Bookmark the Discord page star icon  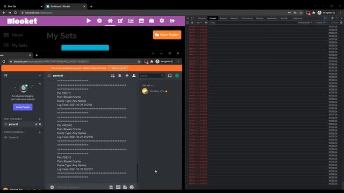[x=139, y=62]
